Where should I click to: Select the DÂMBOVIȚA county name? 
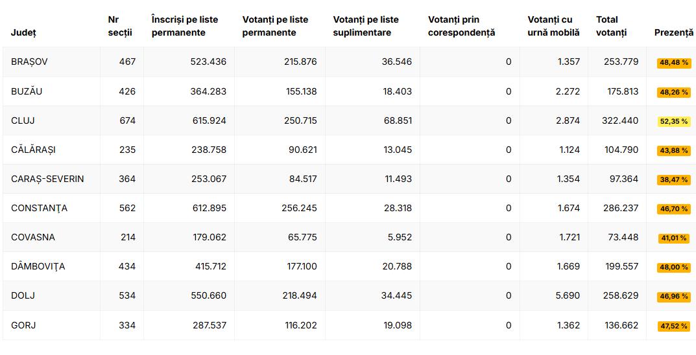pos(38,266)
